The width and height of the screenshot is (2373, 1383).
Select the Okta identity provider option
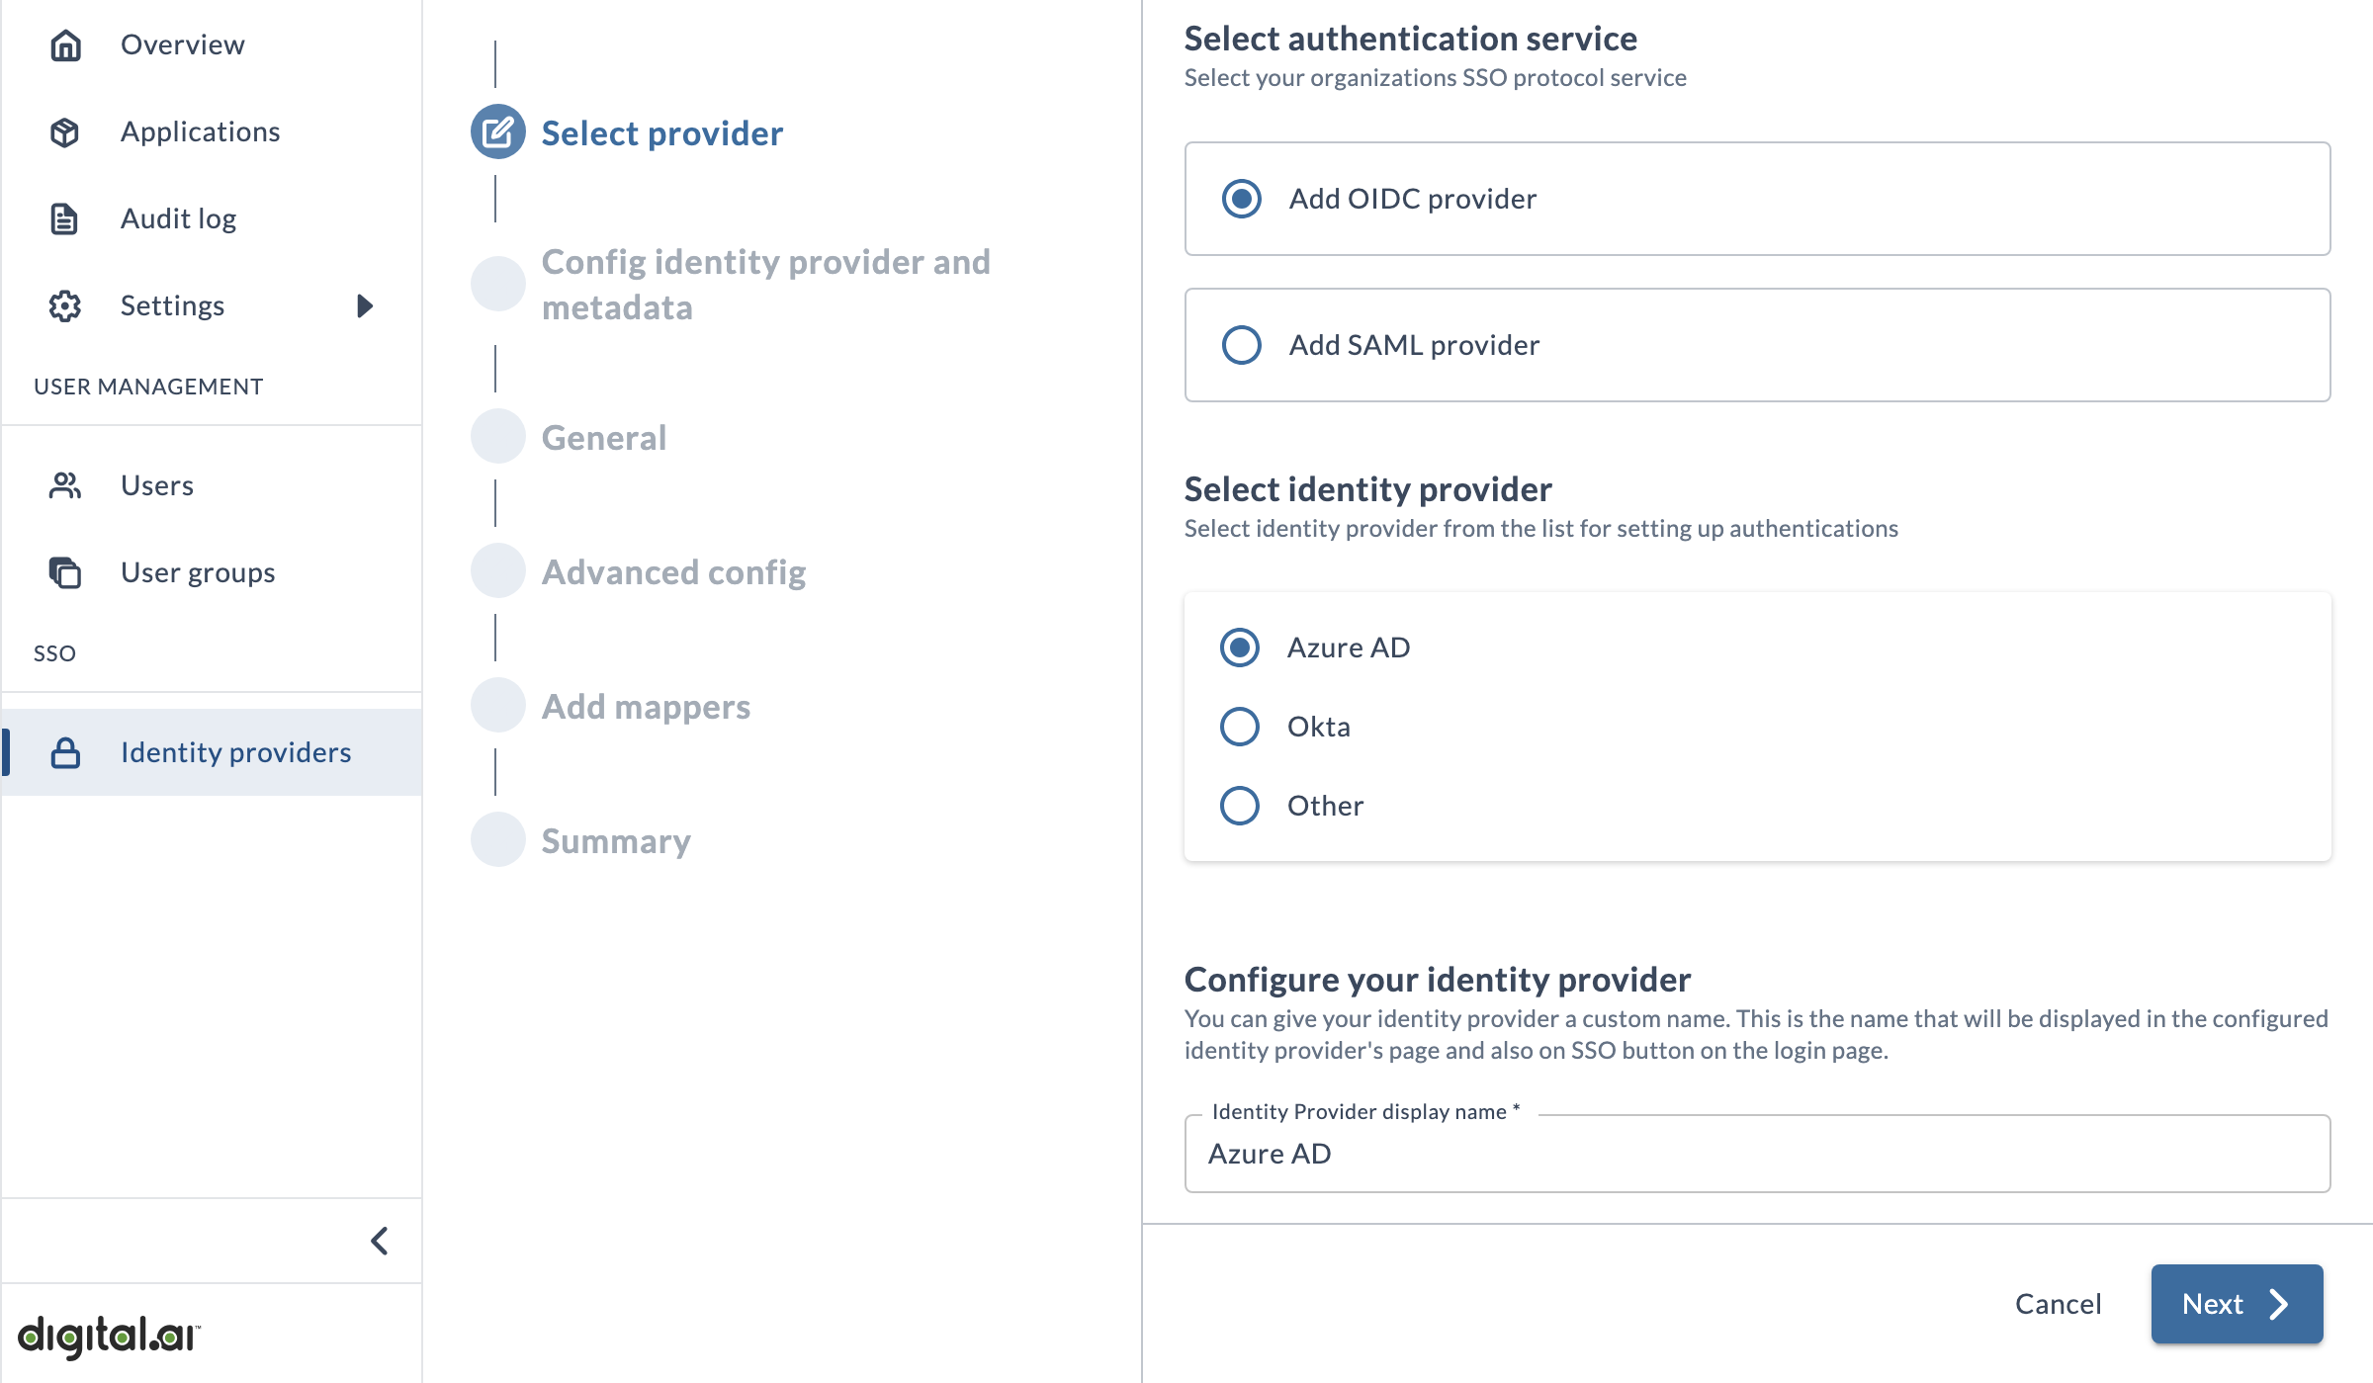(1240, 725)
